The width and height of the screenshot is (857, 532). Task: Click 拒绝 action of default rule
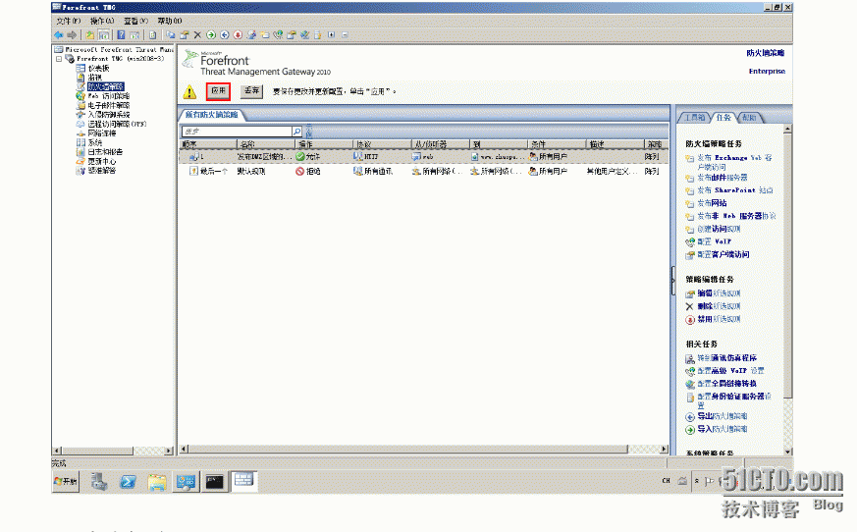pos(307,171)
